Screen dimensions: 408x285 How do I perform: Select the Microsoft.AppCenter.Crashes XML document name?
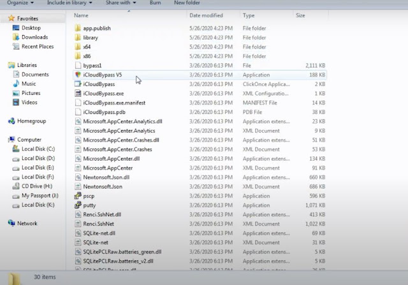point(117,149)
